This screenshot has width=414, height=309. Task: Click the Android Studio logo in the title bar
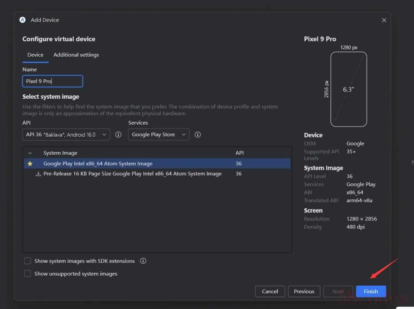23,20
